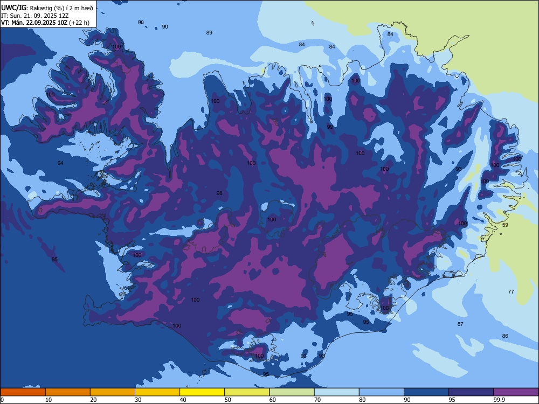539x404 pixels.
Task: Click the legend tick label '0'
Action: [2, 400]
